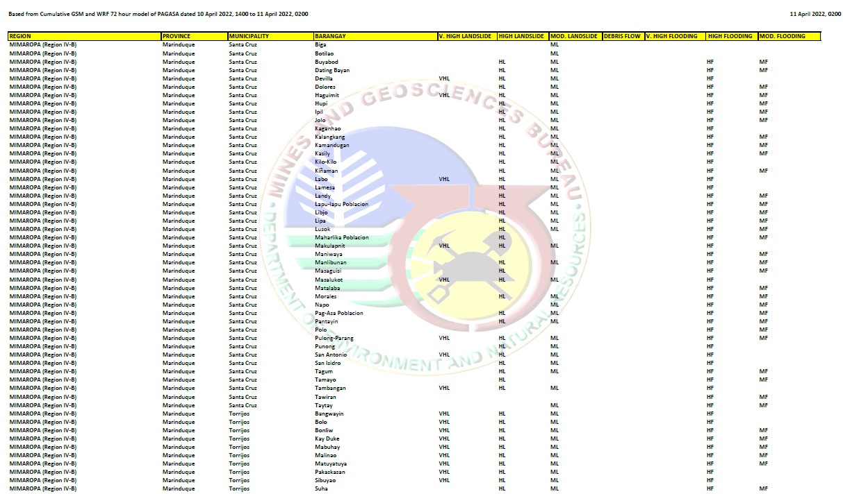Select the barangay name Kaganhao
Image resolution: width=843 pixels, height=494 pixels.
pos(328,128)
